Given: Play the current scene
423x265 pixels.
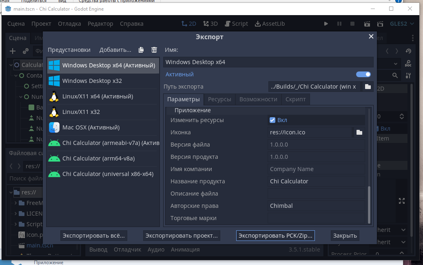Looking at the screenshot, I should tap(367, 24).
